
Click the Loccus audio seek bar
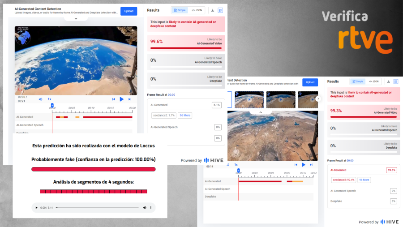pos(98,208)
